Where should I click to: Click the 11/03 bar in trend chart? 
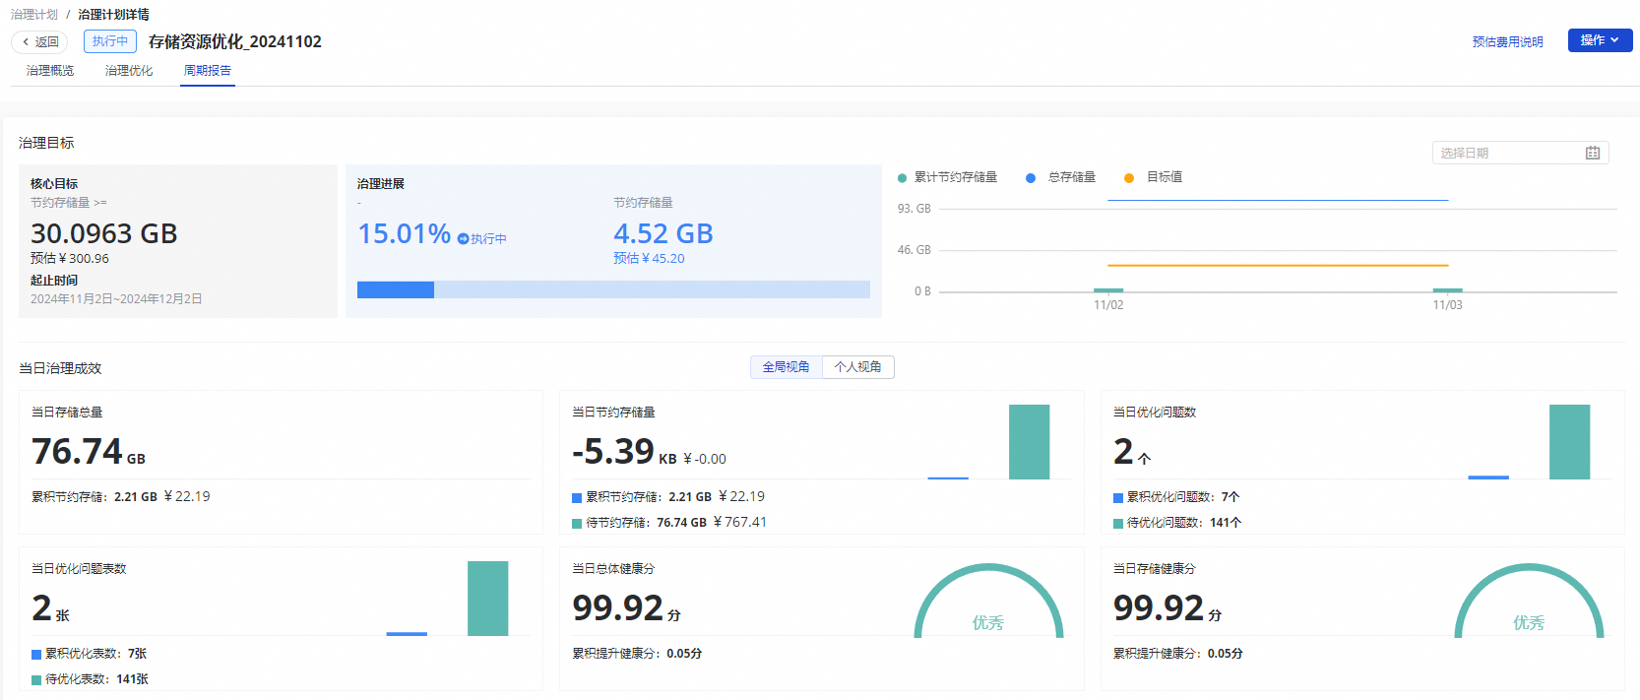[1447, 289]
